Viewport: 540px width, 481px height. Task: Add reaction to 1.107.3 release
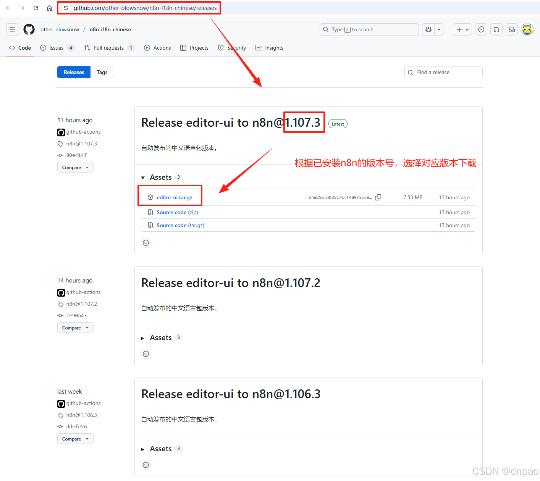(x=146, y=243)
